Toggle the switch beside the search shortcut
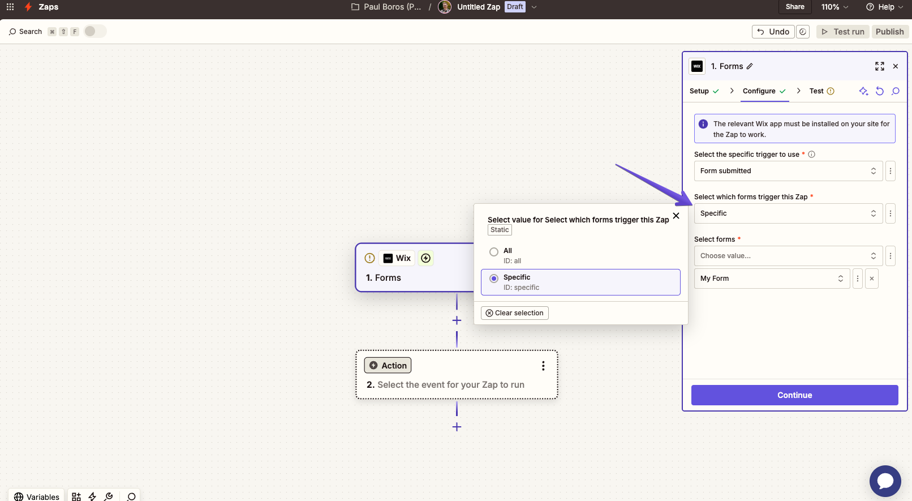The width and height of the screenshot is (912, 501). click(x=94, y=31)
